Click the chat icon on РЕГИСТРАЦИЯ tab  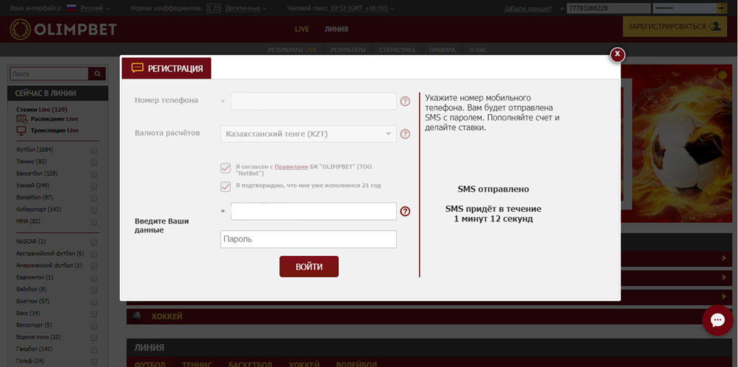click(x=137, y=68)
